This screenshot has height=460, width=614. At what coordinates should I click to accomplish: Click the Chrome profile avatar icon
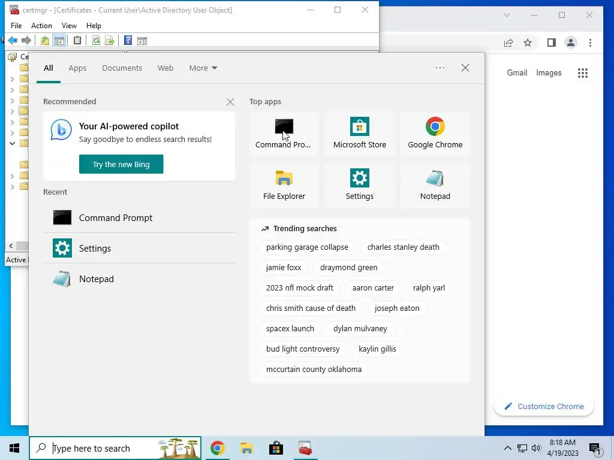pyautogui.click(x=571, y=43)
